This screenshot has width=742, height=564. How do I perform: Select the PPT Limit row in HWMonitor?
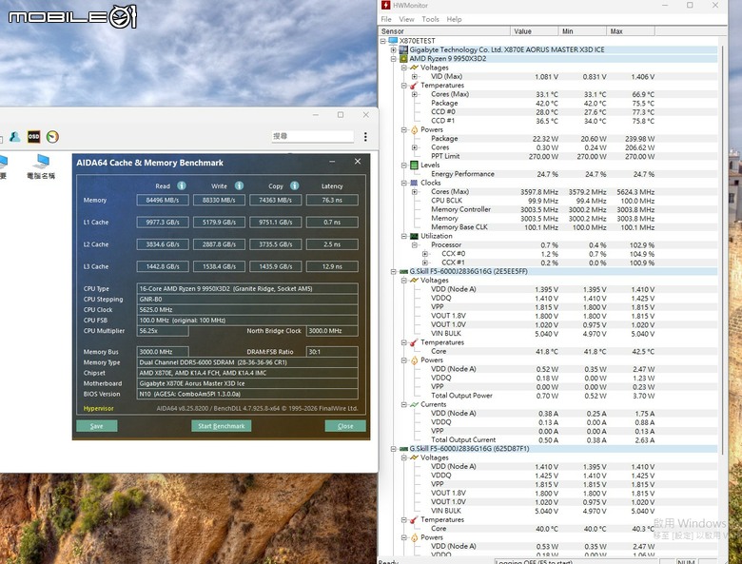tap(549, 156)
